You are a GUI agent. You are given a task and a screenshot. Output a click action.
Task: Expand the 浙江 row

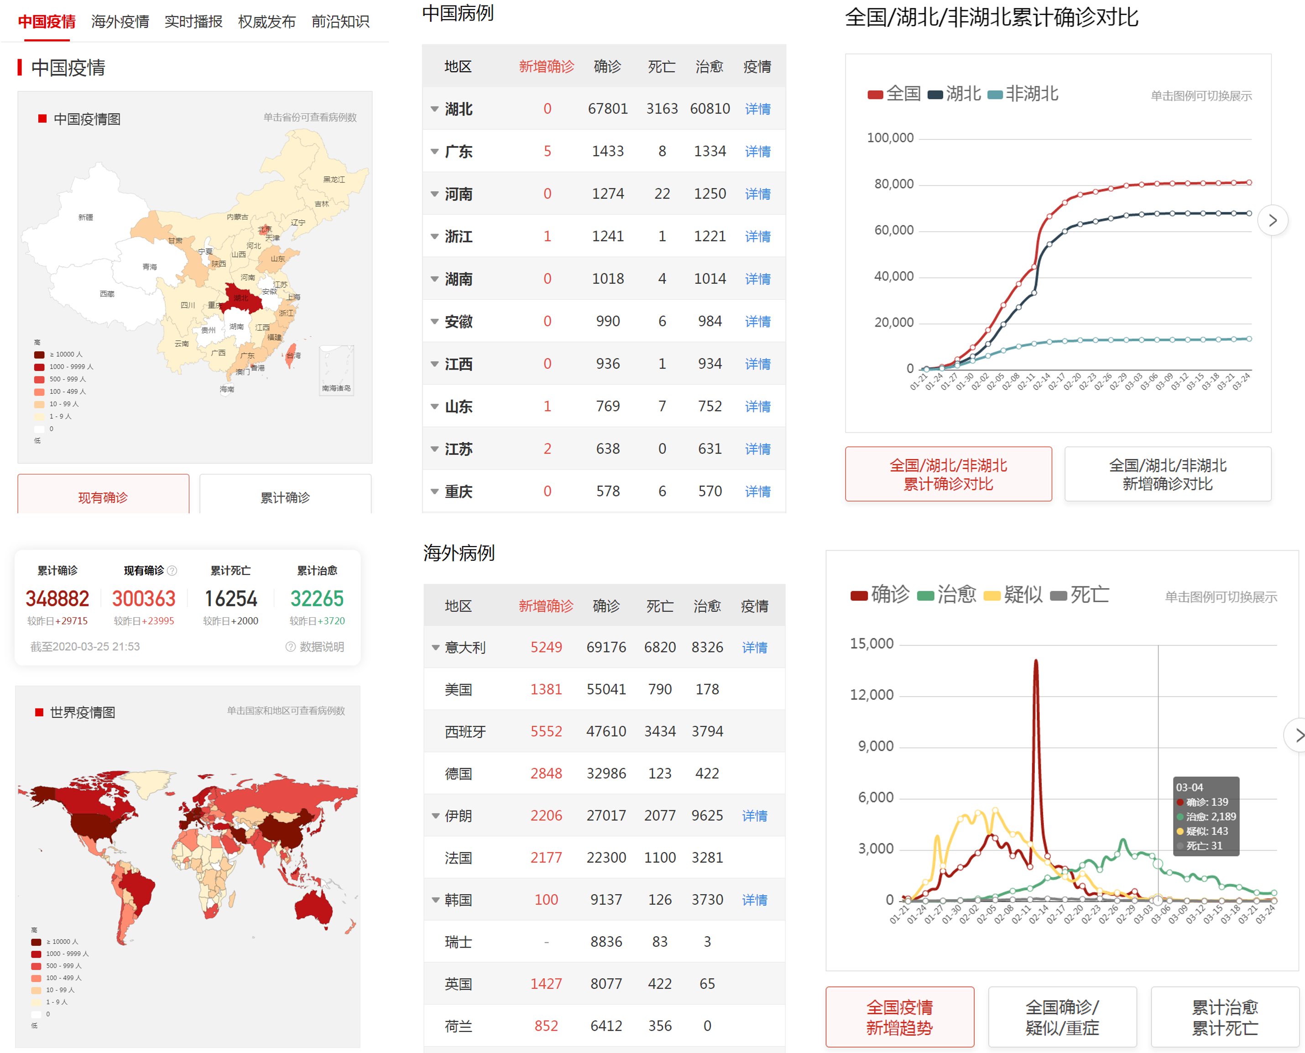tap(434, 237)
